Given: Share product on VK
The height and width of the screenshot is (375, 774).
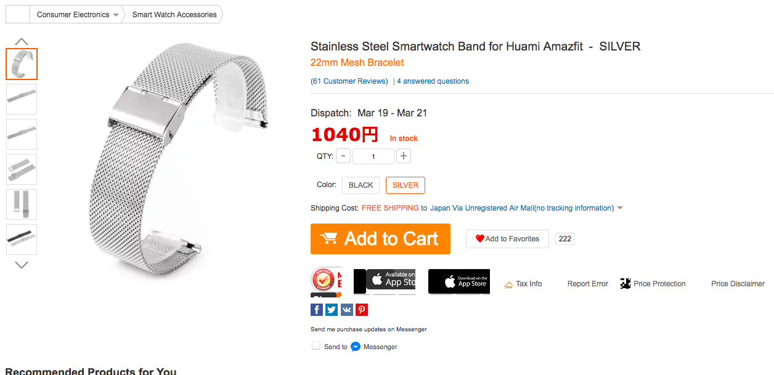Looking at the screenshot, I should 346,310.
